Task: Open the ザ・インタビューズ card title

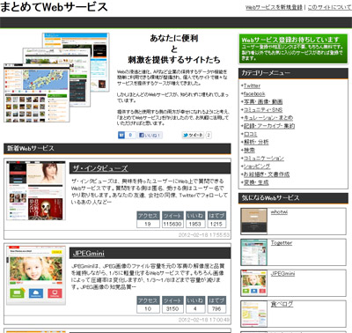Action: pos(100,168)
